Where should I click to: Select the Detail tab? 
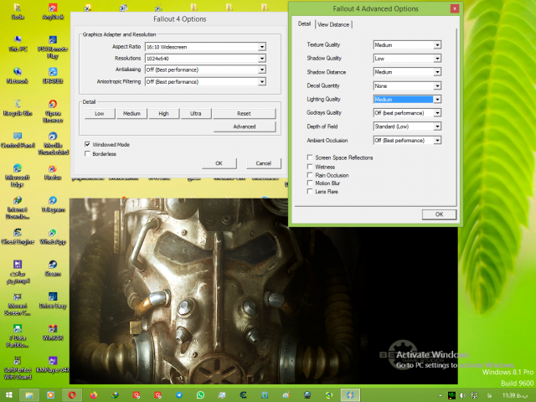click(x=305, y=24)
